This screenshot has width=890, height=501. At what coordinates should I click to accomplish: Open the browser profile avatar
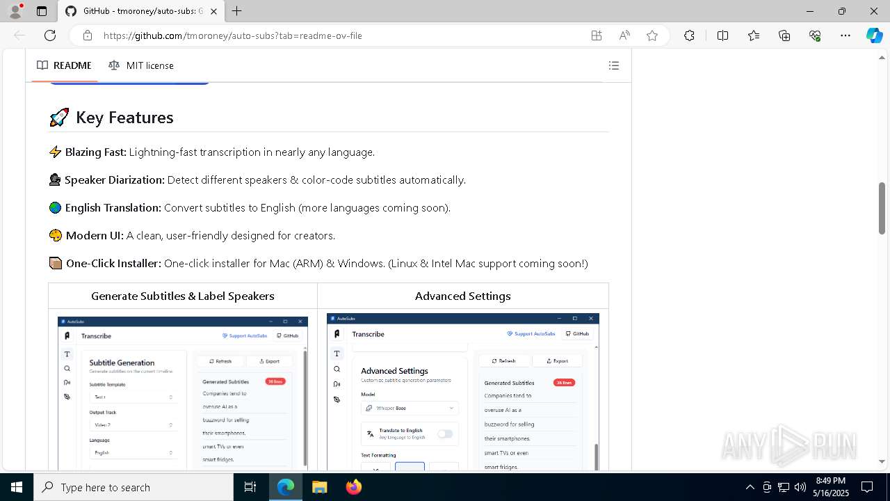click(15, 11)
